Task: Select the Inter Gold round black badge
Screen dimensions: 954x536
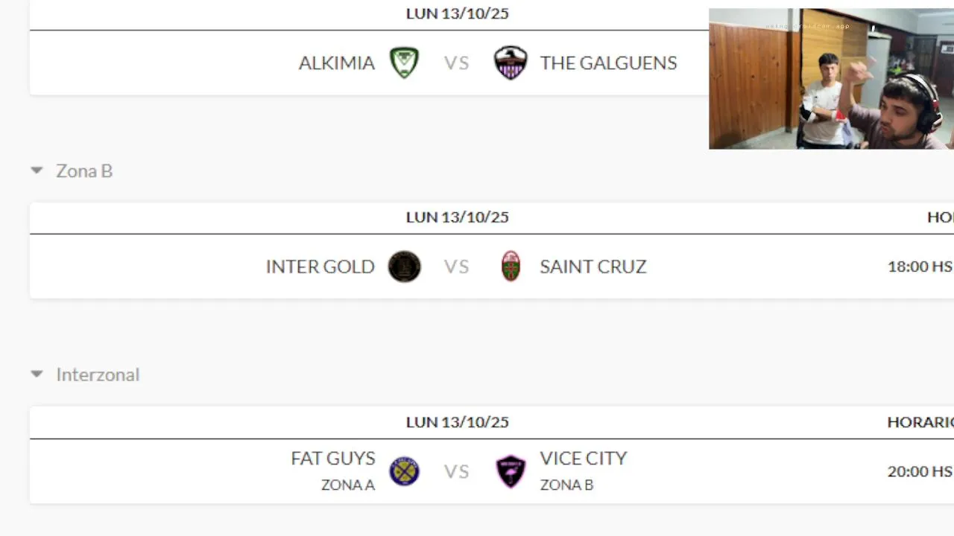Action: pyautogui.click(x=404, y=267)
